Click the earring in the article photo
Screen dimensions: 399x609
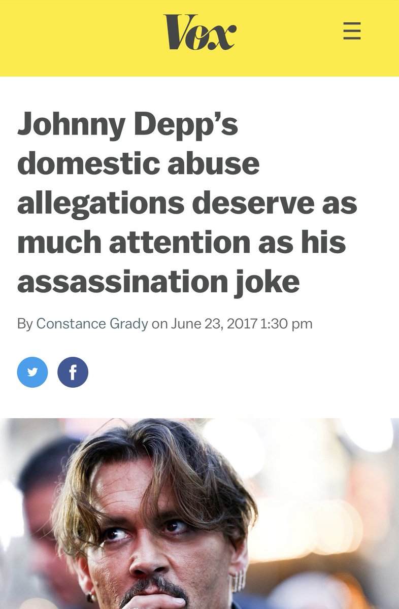[x=239, y=580]
